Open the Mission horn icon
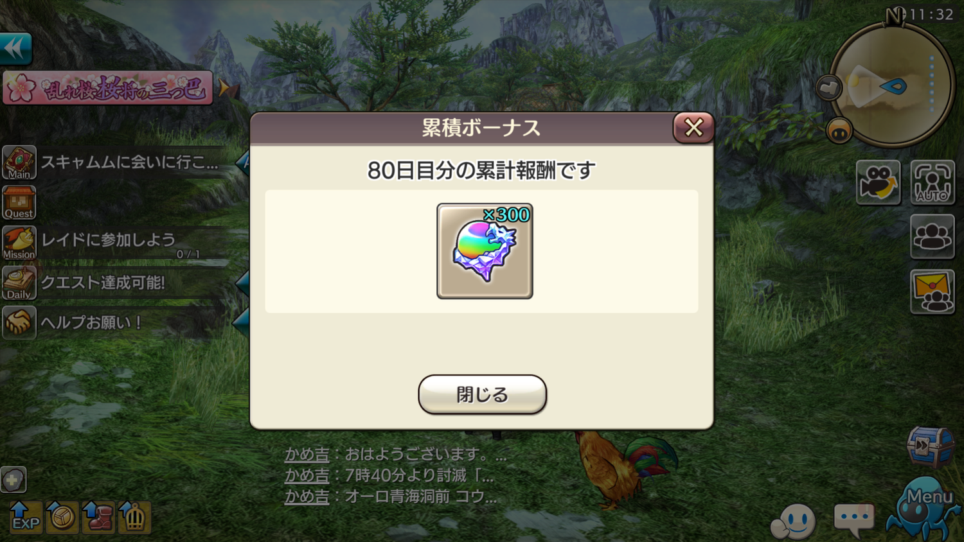964x542 pixels. (19, 243)
